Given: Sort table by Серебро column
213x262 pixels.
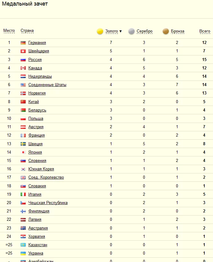Looking at the screenshot, I should [x=144, y=31].
